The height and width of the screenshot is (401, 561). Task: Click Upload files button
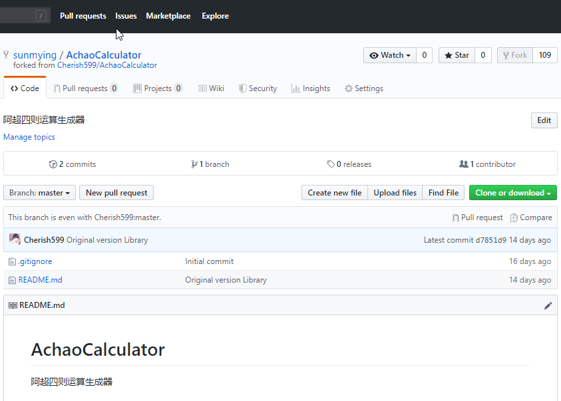pyautogui.click(x=395, y=193)
